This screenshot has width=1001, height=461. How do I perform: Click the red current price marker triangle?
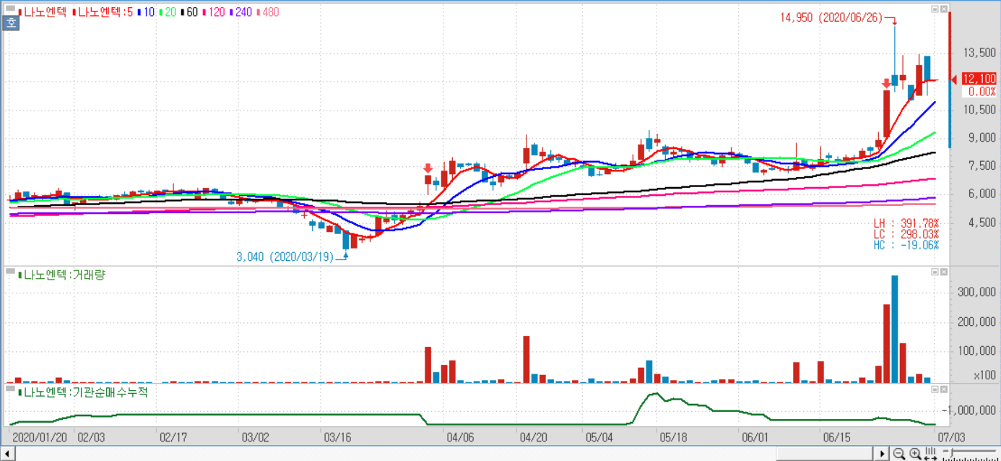tap(955, 79)
